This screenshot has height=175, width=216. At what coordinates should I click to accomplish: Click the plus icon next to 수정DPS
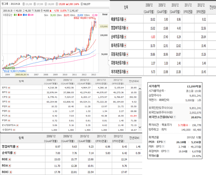coord(14,130)
